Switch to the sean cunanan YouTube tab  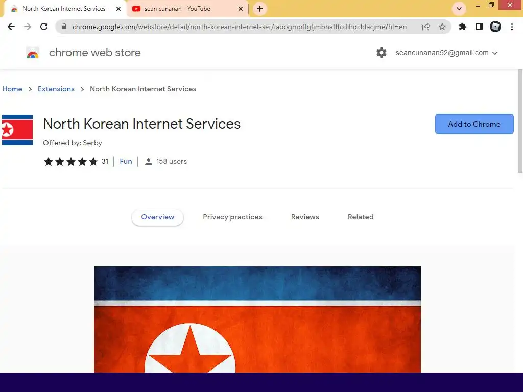point(188,9)
